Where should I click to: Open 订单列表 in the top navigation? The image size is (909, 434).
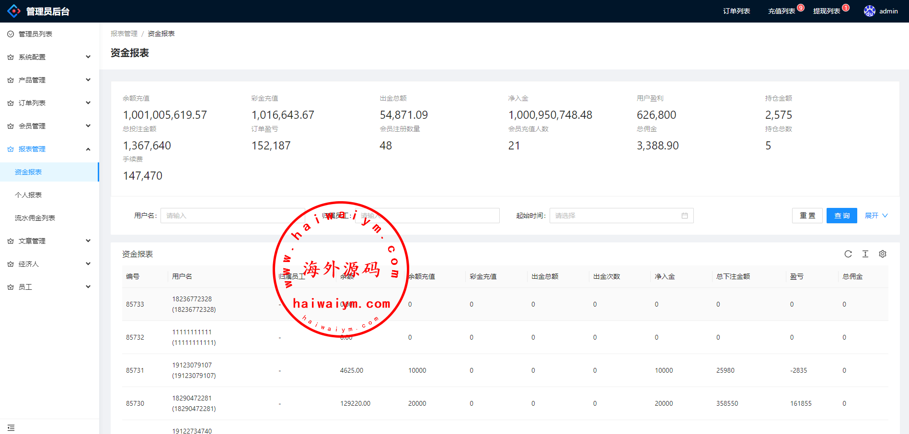click(x=736, y=11)
